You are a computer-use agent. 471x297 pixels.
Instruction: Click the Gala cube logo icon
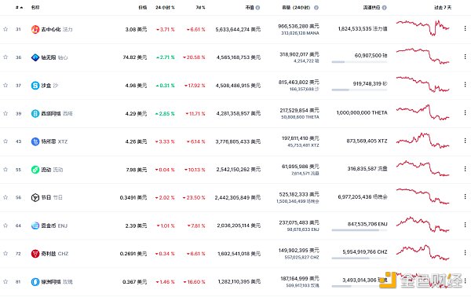(35, 197)
